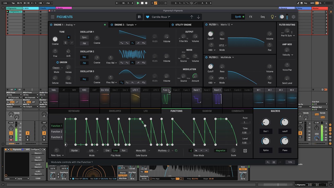The width and height of the screenshot is (334, 188).
Task: Open Filter 2 MultiMode type dropdown
Action: click(x=227, y=57)
